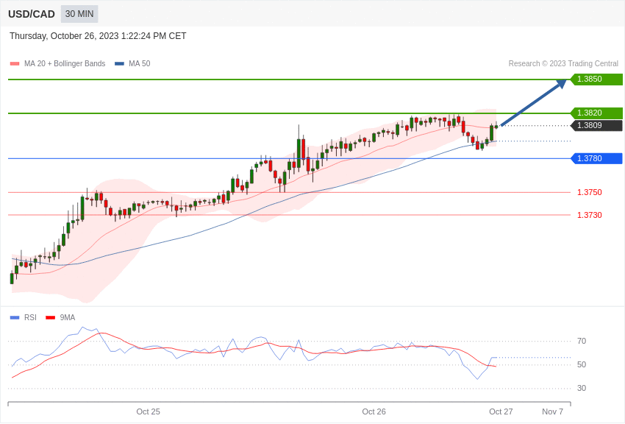The height and width of the screenshot is (424, 625).
Task: Click the RSI 70 level label
Action: tap(582, 341)
